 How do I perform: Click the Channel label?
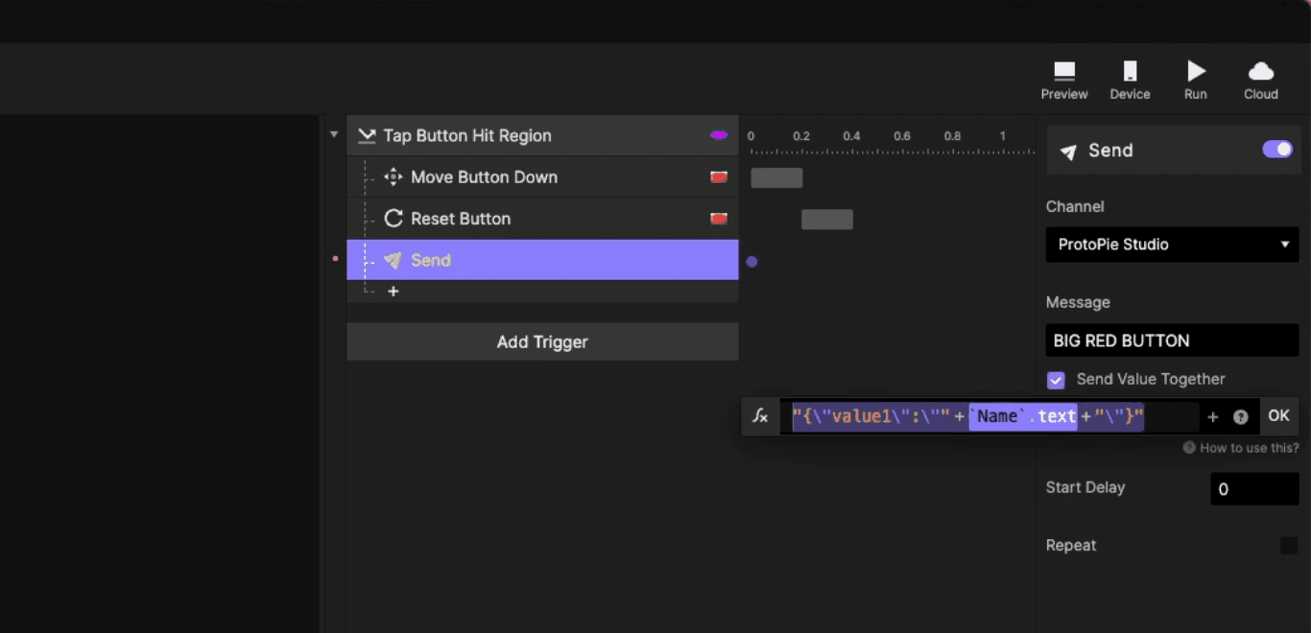[1075, 206]
